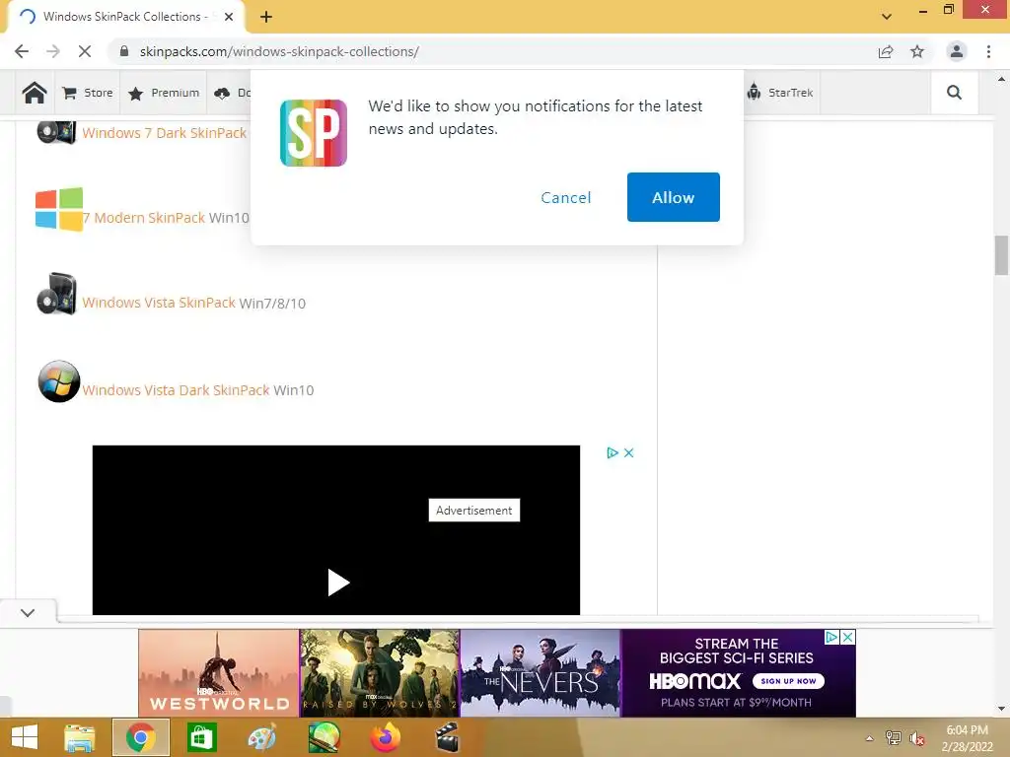Click the AdChoices icon above the video ad
The width and height of the screenshot is (1010, 757).
(612, 453)
